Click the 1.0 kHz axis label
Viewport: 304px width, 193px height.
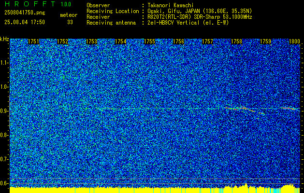pos(4,87)
